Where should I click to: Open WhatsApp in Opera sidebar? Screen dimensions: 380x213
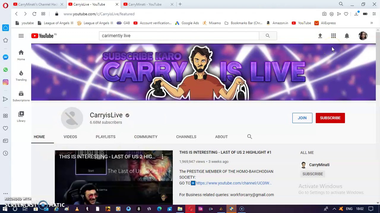coord(5,70)
